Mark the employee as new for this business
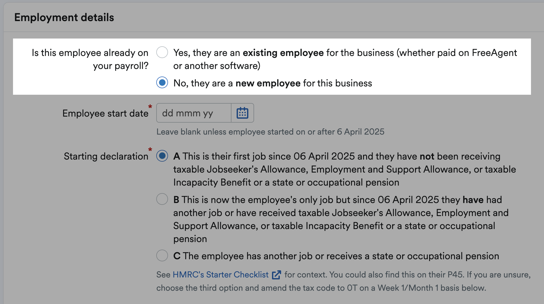The height and width of the screenshot is (304, 544). (x=162, y=83)
